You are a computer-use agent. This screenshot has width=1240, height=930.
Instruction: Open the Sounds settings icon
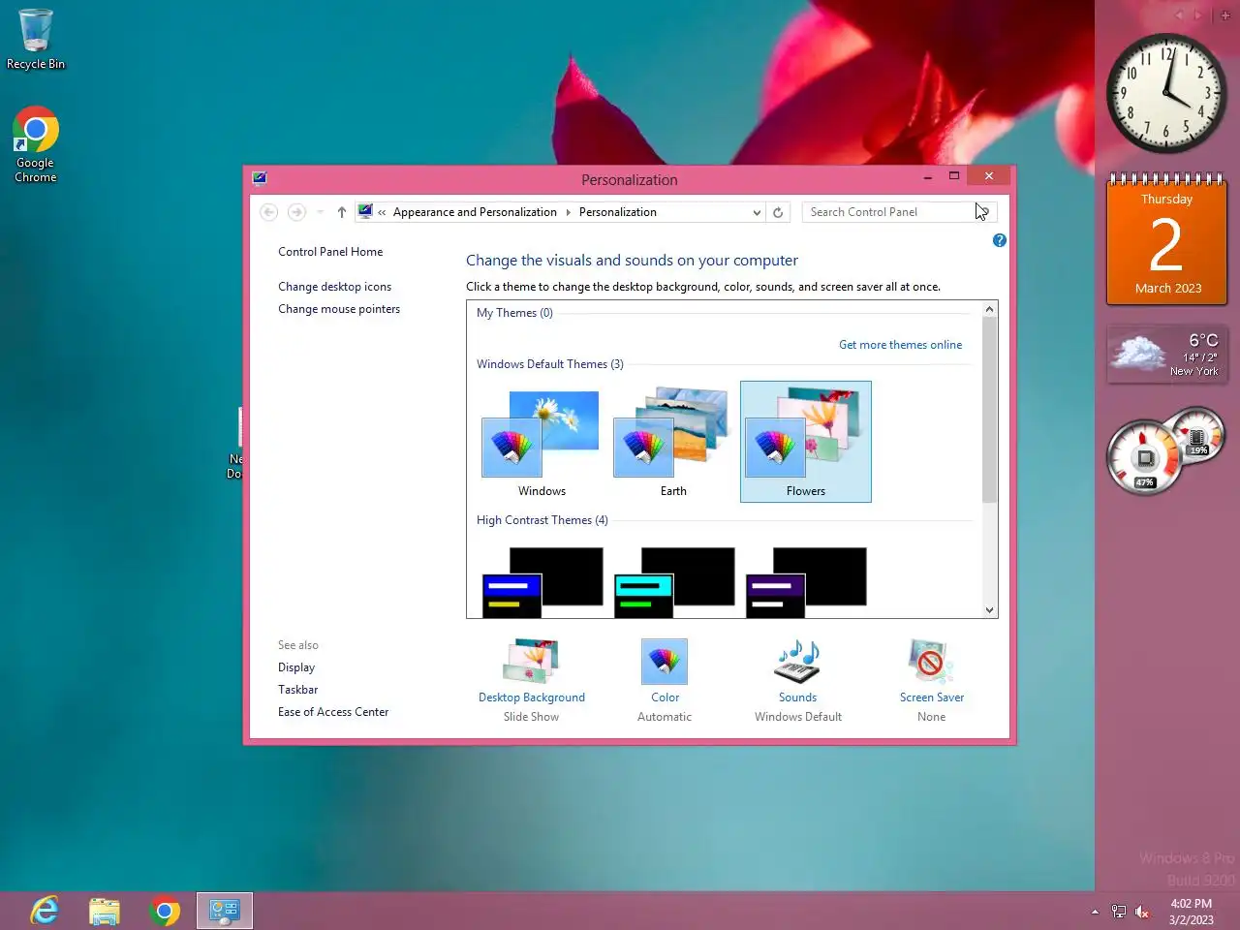[798, 661]
